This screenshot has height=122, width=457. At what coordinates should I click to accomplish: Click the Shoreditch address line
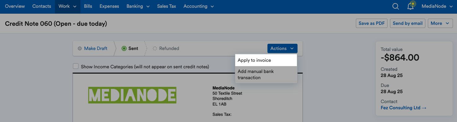point(222,99)
